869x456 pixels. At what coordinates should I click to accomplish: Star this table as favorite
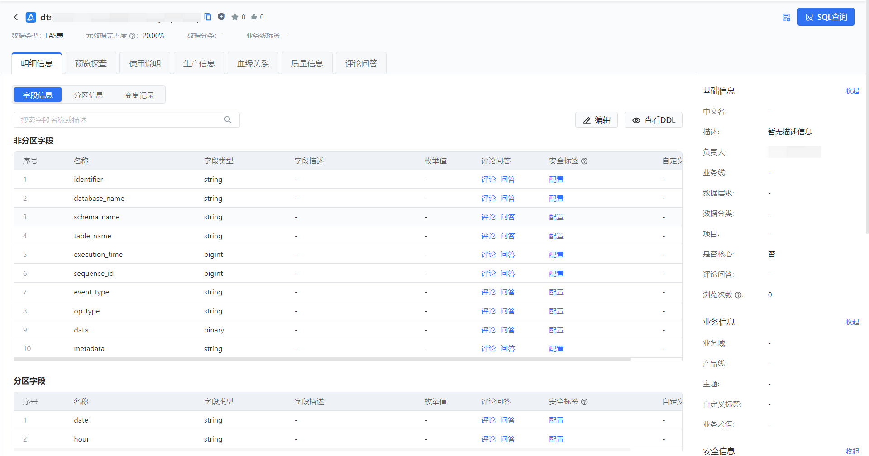pyautogui.click(x=234, y=17)
